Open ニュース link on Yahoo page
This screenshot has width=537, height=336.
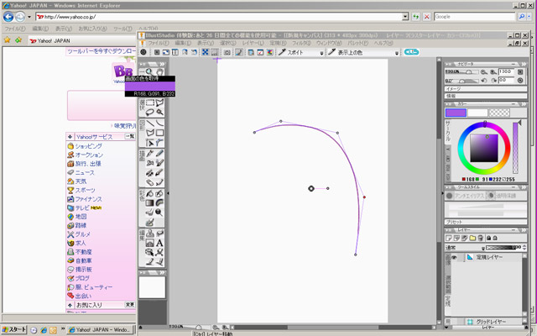click(85, 172)
